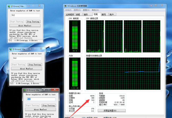Close the frontmost MemTest window with red X
This screenshot has width=172, height=118.
pos(55,90)
